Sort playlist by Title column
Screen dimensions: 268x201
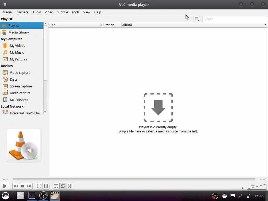tap(74, 25)
